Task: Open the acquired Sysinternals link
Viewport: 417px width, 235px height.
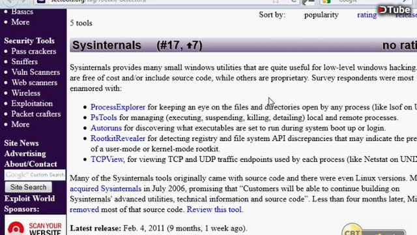Action: 106,189
